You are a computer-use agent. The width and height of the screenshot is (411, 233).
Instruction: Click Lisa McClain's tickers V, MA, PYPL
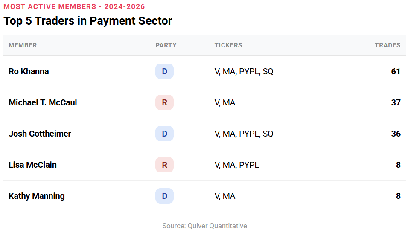[236, 165]
